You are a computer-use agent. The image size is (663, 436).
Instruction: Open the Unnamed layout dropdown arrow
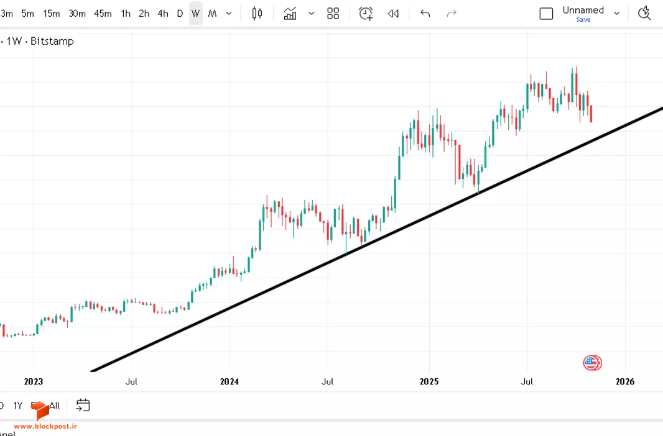[616, 14]
